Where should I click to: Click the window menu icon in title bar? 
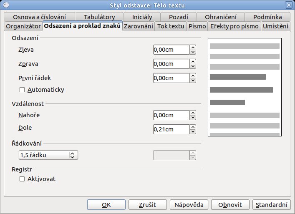pos(6,5)
